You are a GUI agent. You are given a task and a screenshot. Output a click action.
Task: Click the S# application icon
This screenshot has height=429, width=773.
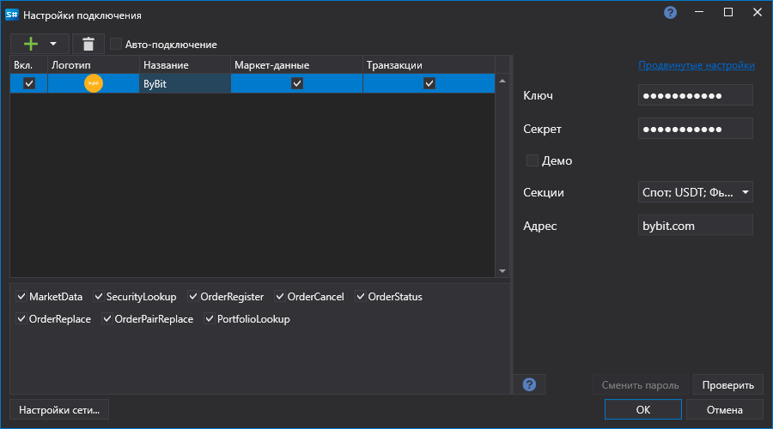click(x=11, y=15)
